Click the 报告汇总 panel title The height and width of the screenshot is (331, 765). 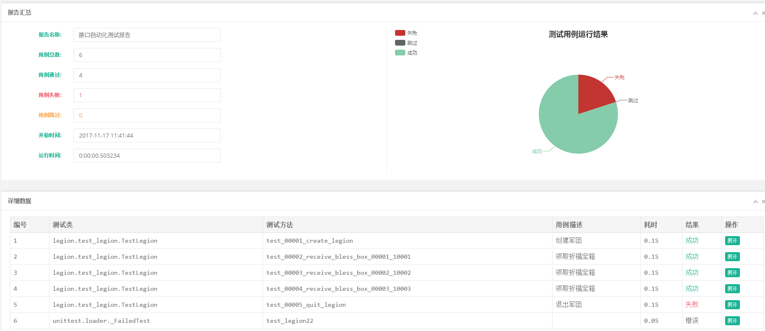click(19, 13)
